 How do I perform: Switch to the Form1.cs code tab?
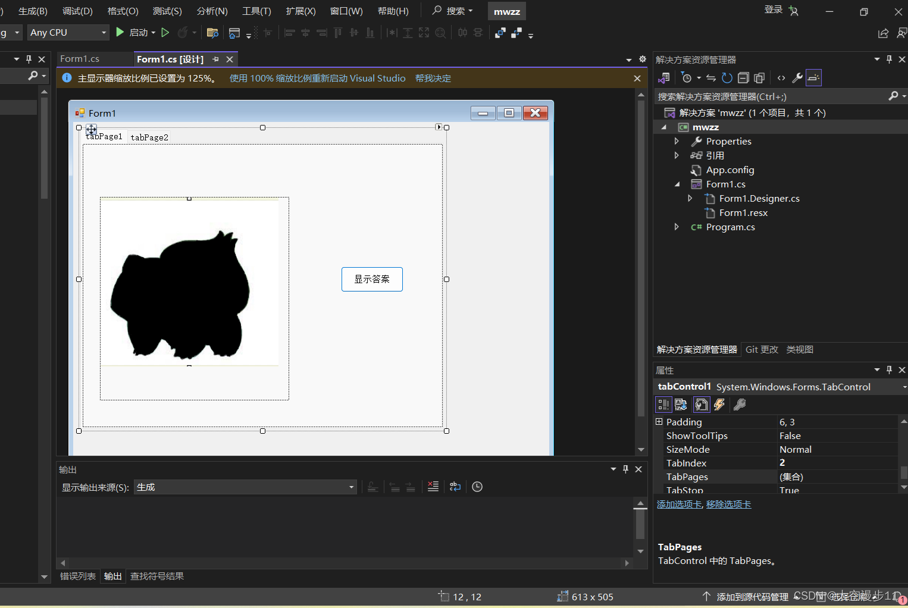point(80,59)
